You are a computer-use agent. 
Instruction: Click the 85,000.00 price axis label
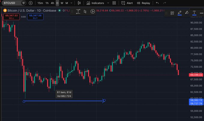click(x=196, y=35)
